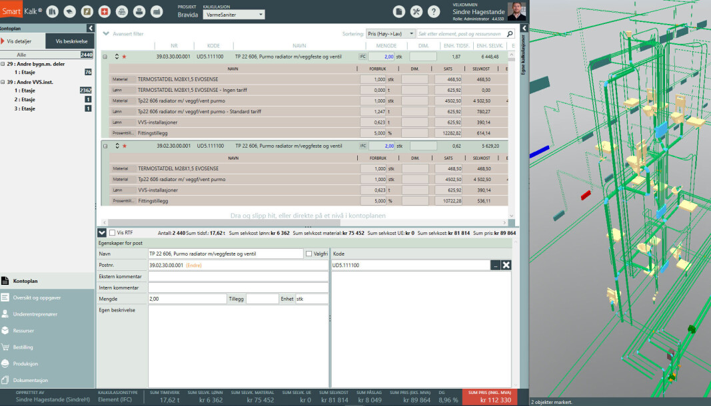Click the red star on row 39.02.30.00.001

click(124, 146)
